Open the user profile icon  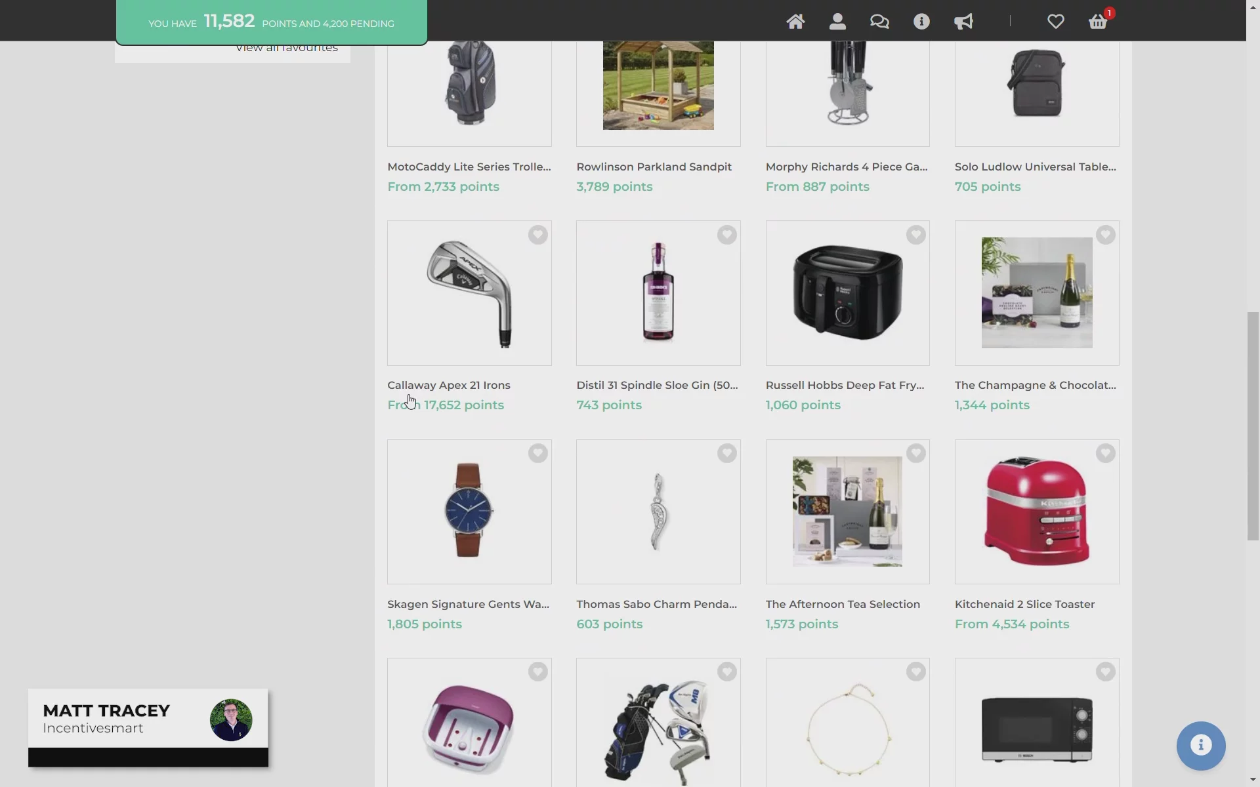[x=837, y=22]
